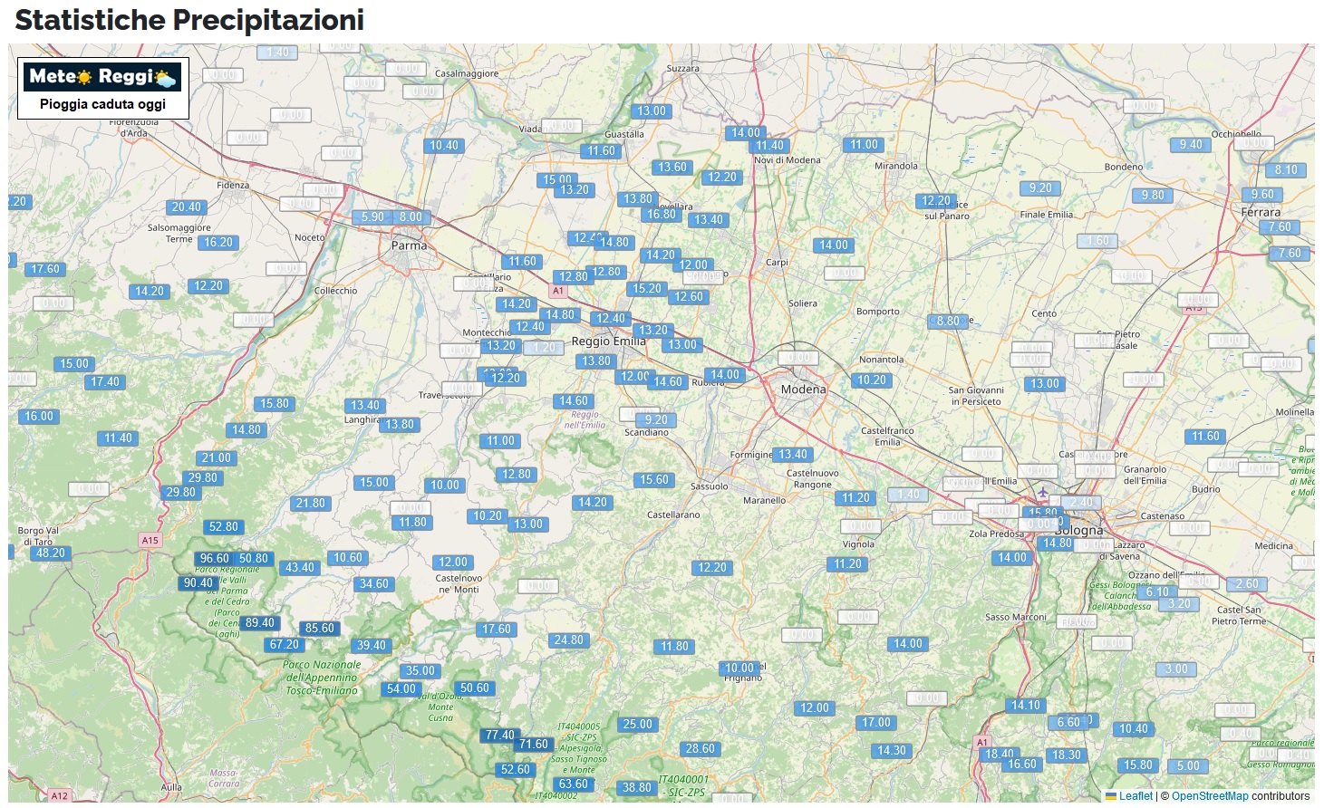Select the 20.40 marker near Fidenza
The height and width of the screenshot is (808, 1324).
(187, 207)
